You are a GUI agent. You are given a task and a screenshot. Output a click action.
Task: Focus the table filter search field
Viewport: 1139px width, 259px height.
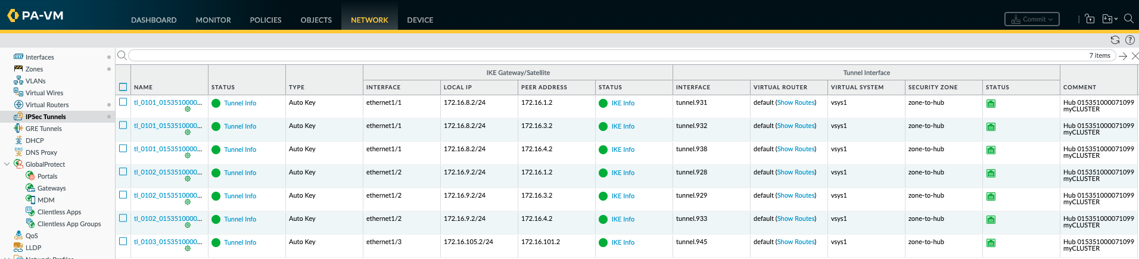pyautogui.click(x=596, y=55)
